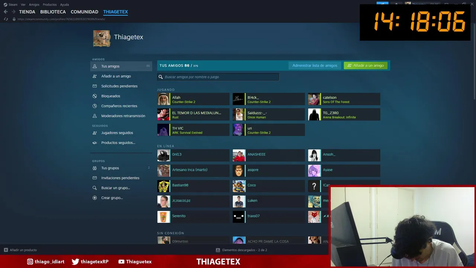Open Serenito friend entry

tap(193, 217)
